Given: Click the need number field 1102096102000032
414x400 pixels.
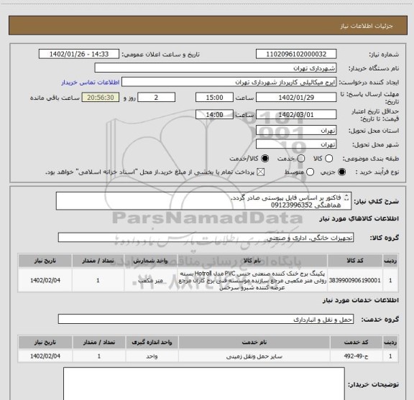Looking at the screenshot, I should pyautogui.click(x=296, y=54).
